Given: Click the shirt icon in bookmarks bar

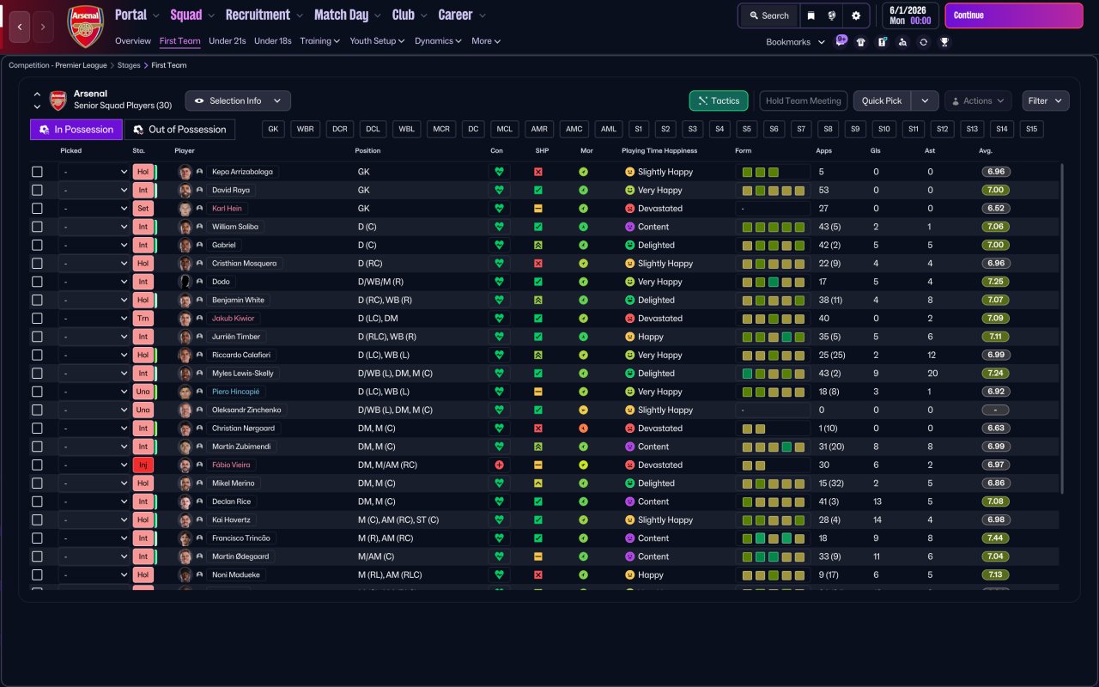Looking at the screenshot, I should point(861,42).
